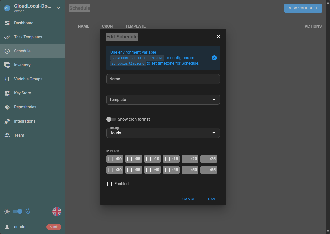
Task: Toggle the Show cron format switch
Action: [x=111, y=119]
